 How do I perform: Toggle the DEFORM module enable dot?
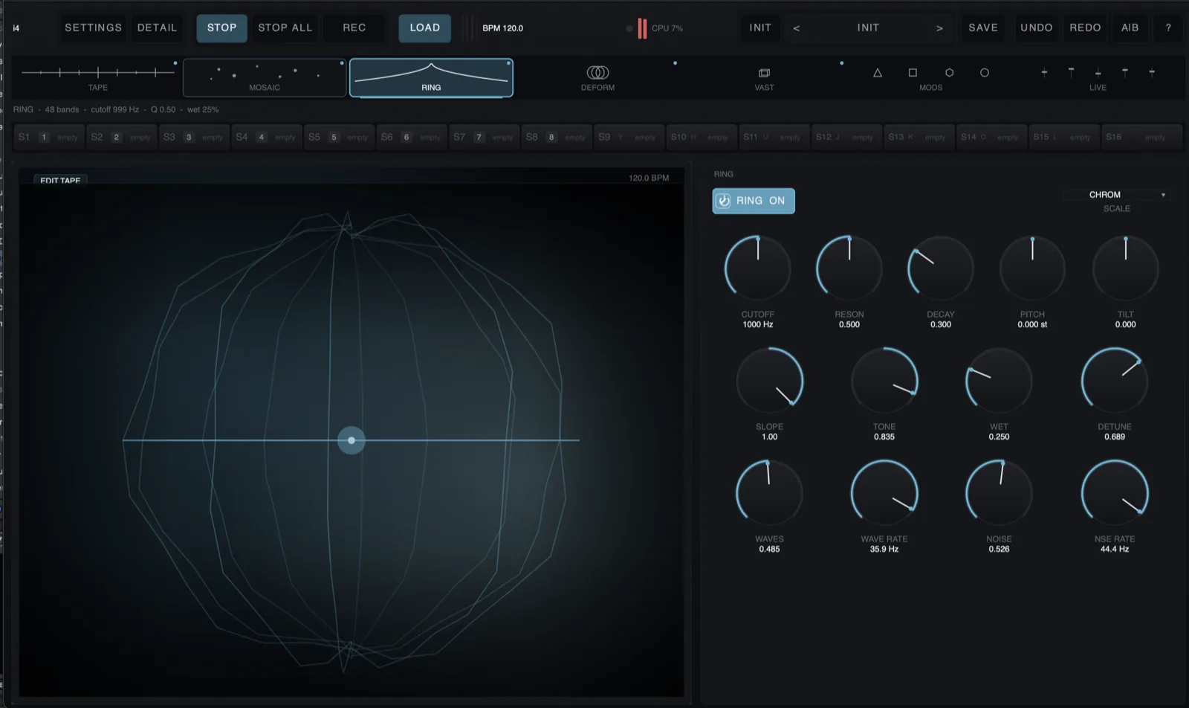(675, 63)
